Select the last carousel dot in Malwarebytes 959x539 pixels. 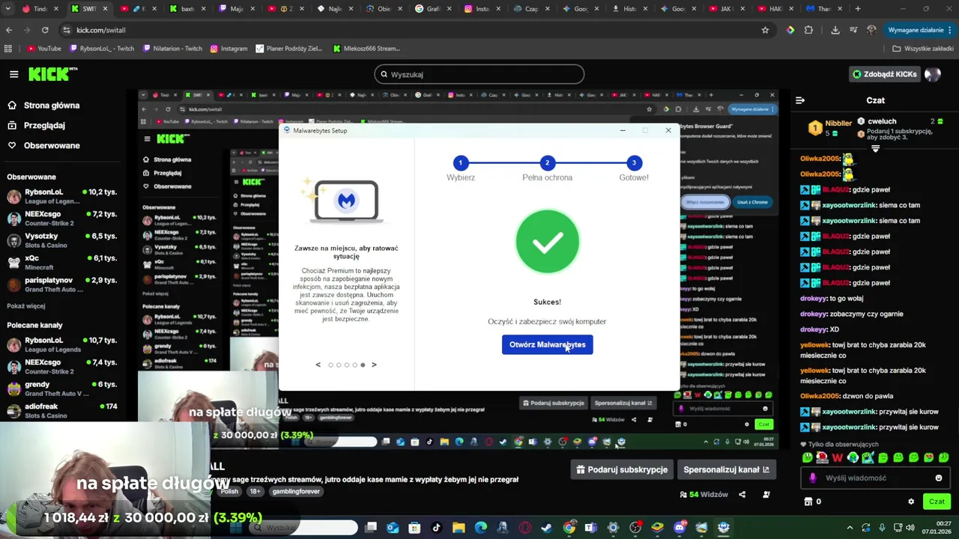point(363,365)
